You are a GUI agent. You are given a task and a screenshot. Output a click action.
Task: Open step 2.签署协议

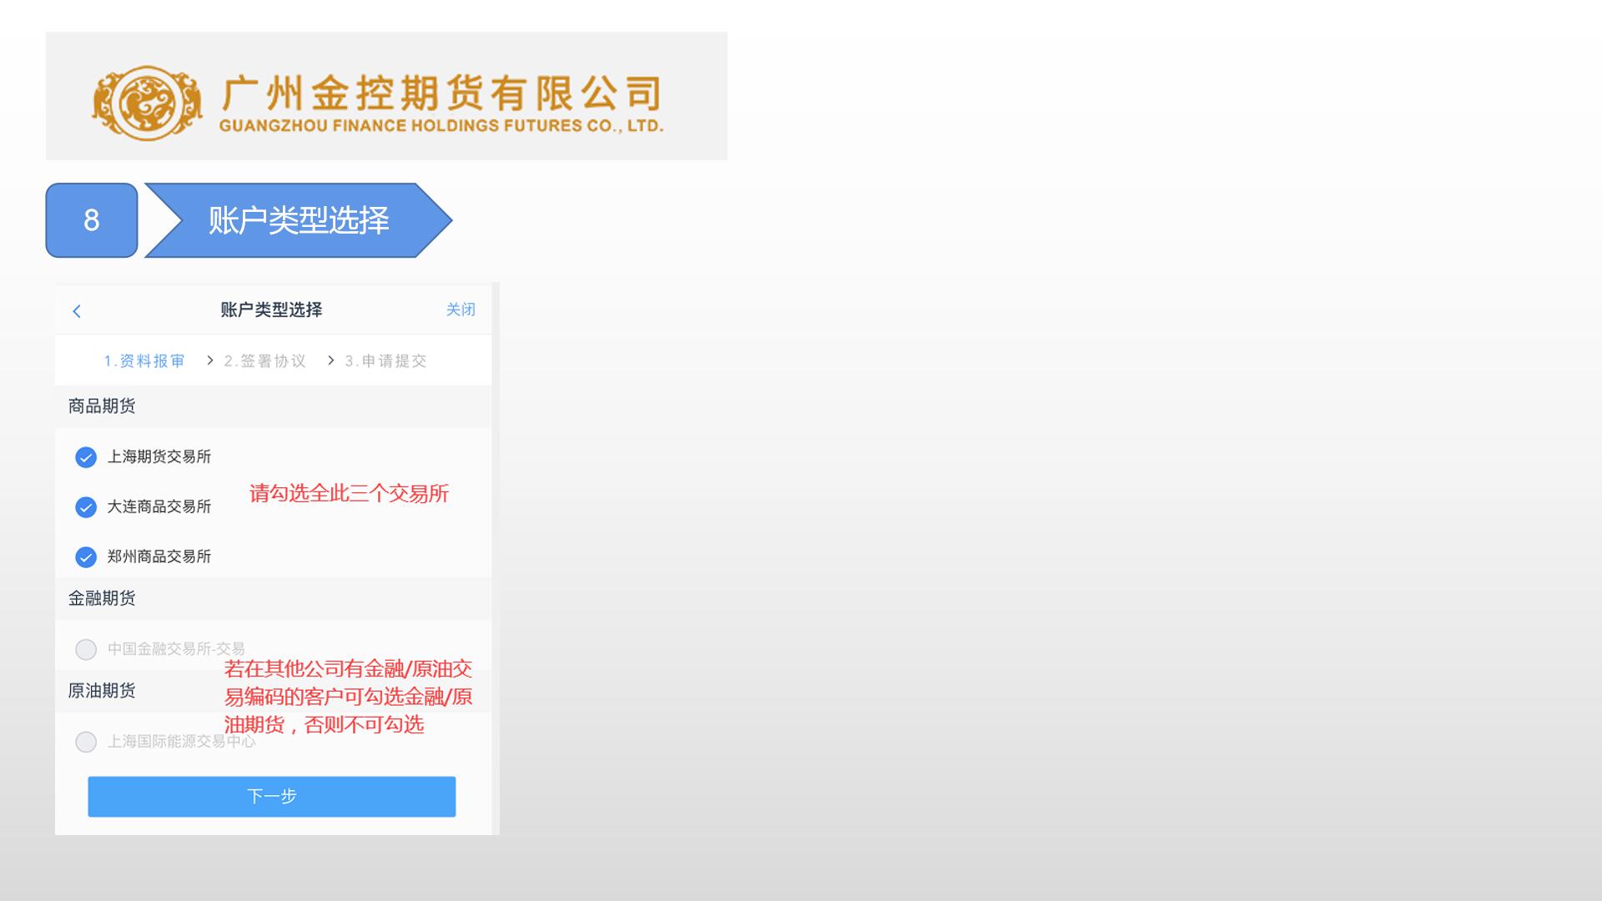265,361
